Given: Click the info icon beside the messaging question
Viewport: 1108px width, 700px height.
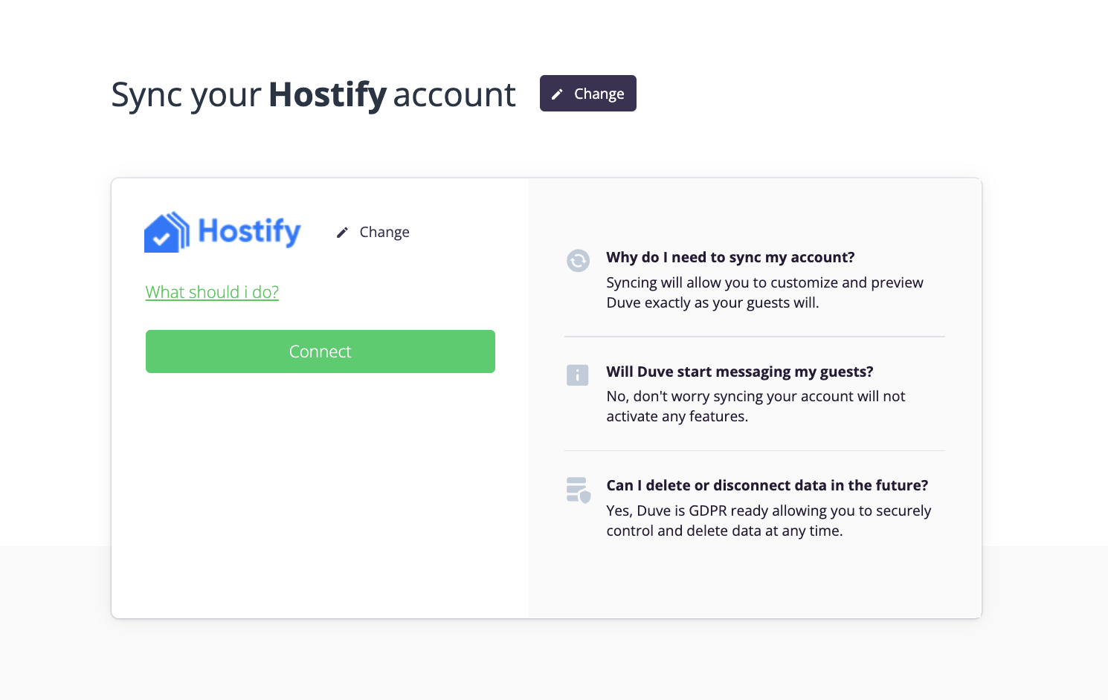Looking at the screenshot, I should tap(578, 375).
